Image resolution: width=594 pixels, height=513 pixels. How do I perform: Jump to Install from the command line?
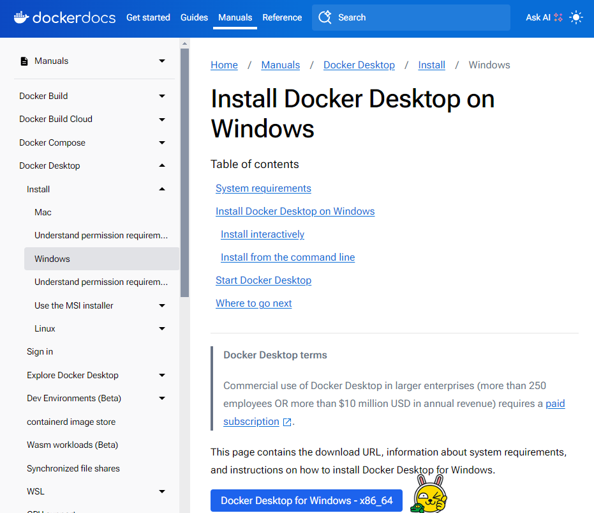click(288, 257)
